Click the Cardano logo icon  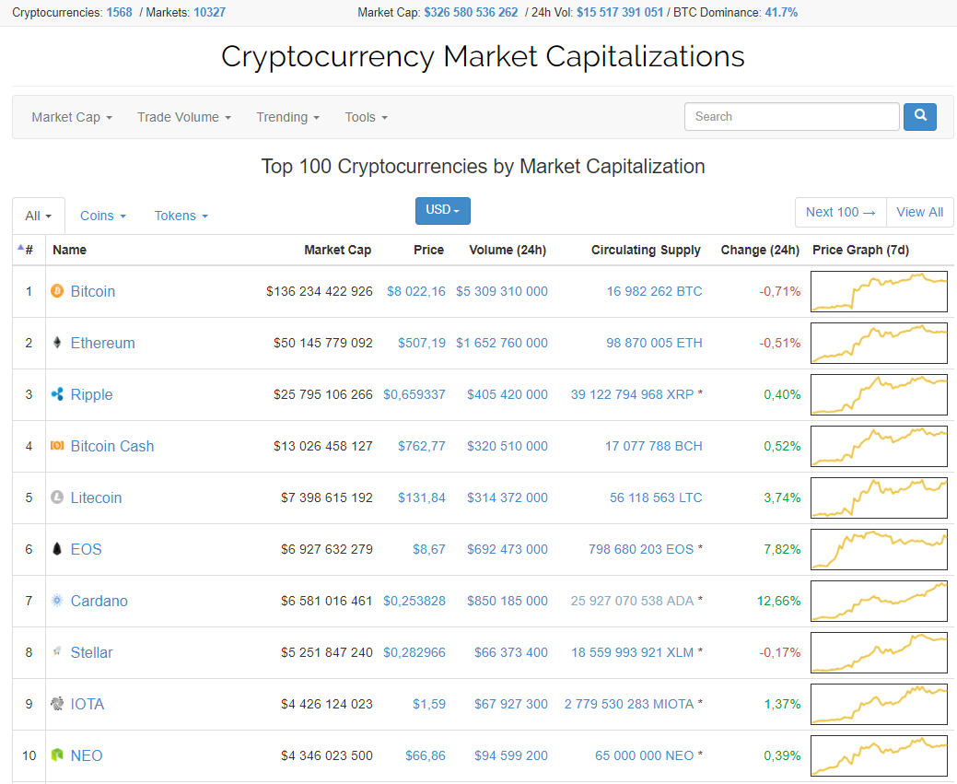[x=56, y=601]
